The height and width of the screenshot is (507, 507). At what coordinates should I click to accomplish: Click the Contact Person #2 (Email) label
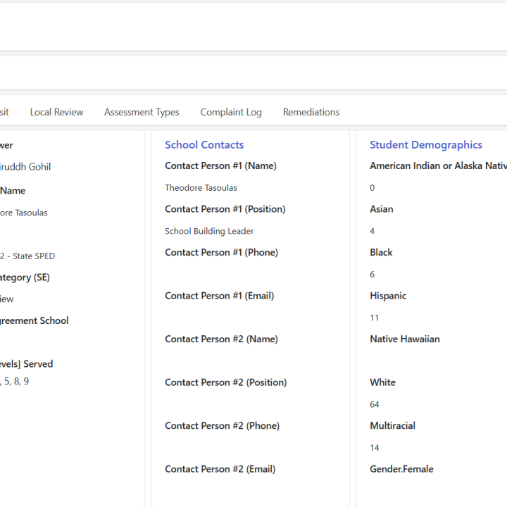tap(220, 469)
